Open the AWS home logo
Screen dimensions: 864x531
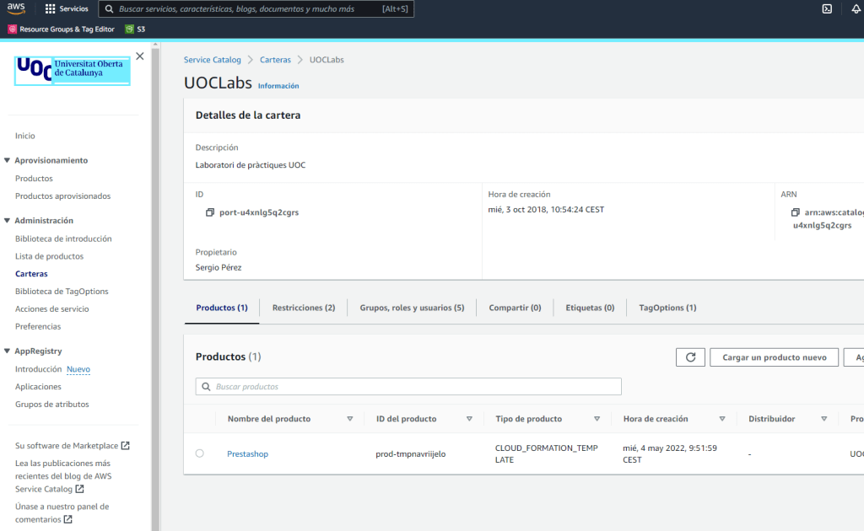16,8
